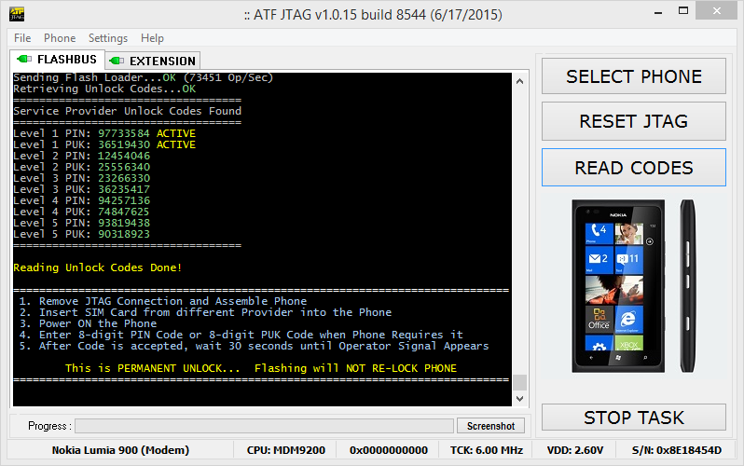The width and height of the screenshot is (744, 466).
Task: Click Level 5 PIN code 93819438
Action: pyautogui.click(x=124, y=223)
